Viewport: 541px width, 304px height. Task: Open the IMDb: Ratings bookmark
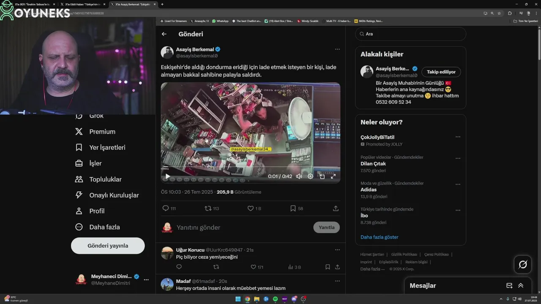[x=369, y=21]
